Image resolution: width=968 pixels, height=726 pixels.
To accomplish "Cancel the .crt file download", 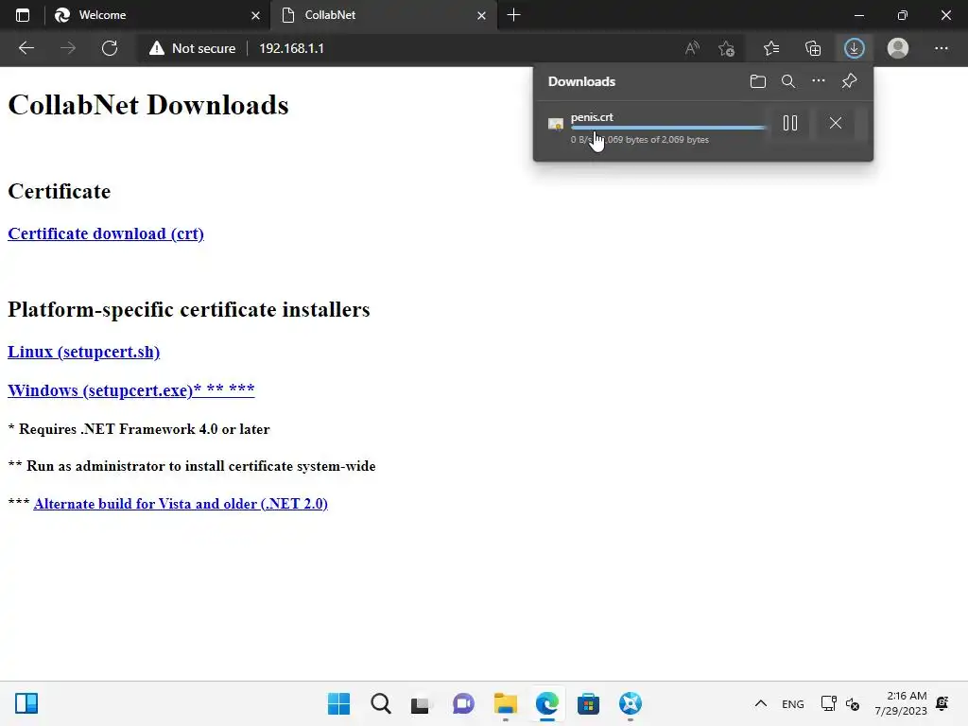I will coord(836,123).
